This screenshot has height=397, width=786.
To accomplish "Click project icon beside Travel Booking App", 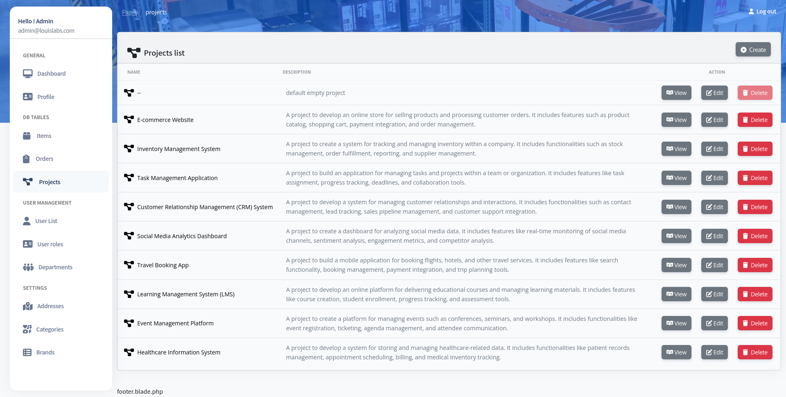I will pos(129,265).
